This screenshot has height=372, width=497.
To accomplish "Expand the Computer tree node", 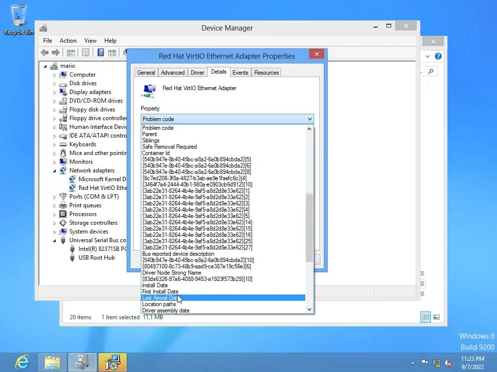I will [54, 75].
